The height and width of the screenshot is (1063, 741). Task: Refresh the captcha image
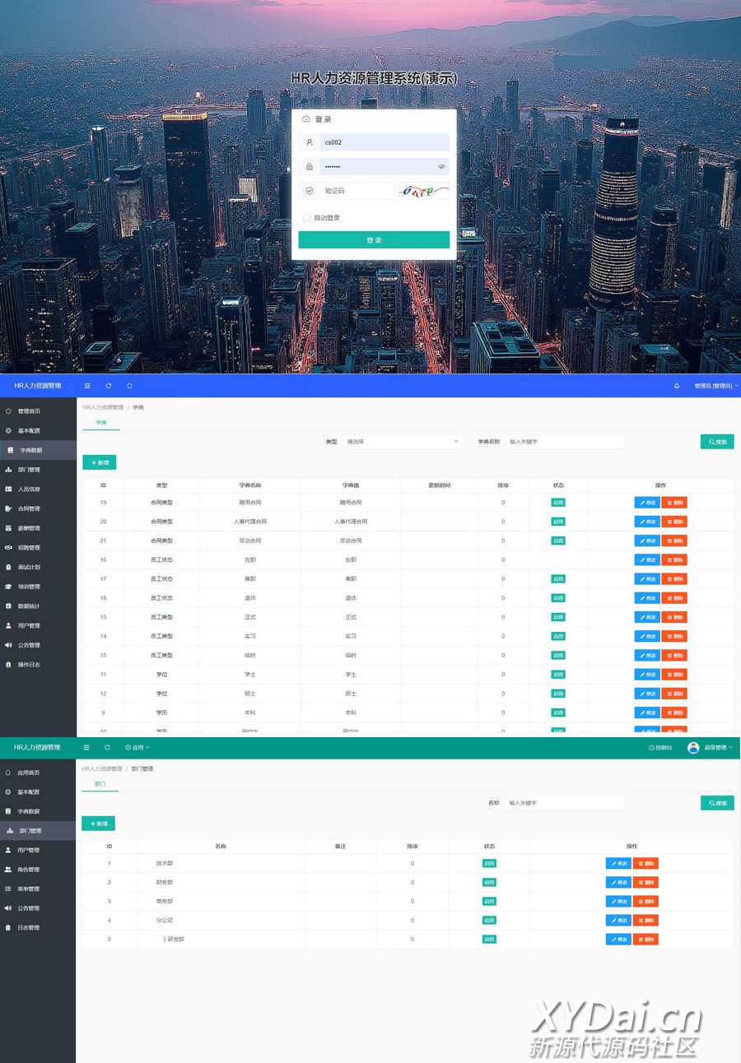coord(424,191)
